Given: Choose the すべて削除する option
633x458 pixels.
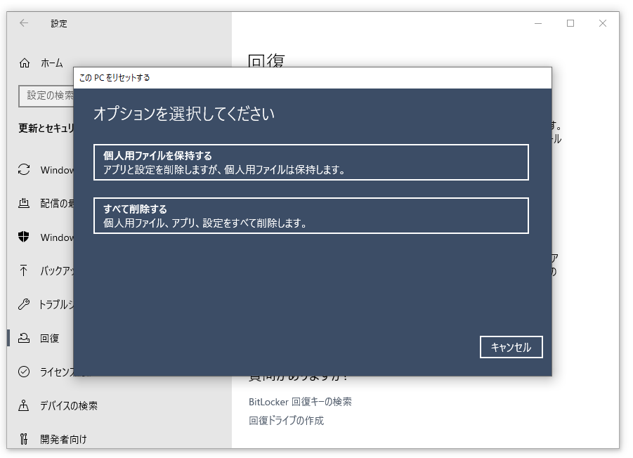Looking at the screenshot, I should (x=311, y=216).
